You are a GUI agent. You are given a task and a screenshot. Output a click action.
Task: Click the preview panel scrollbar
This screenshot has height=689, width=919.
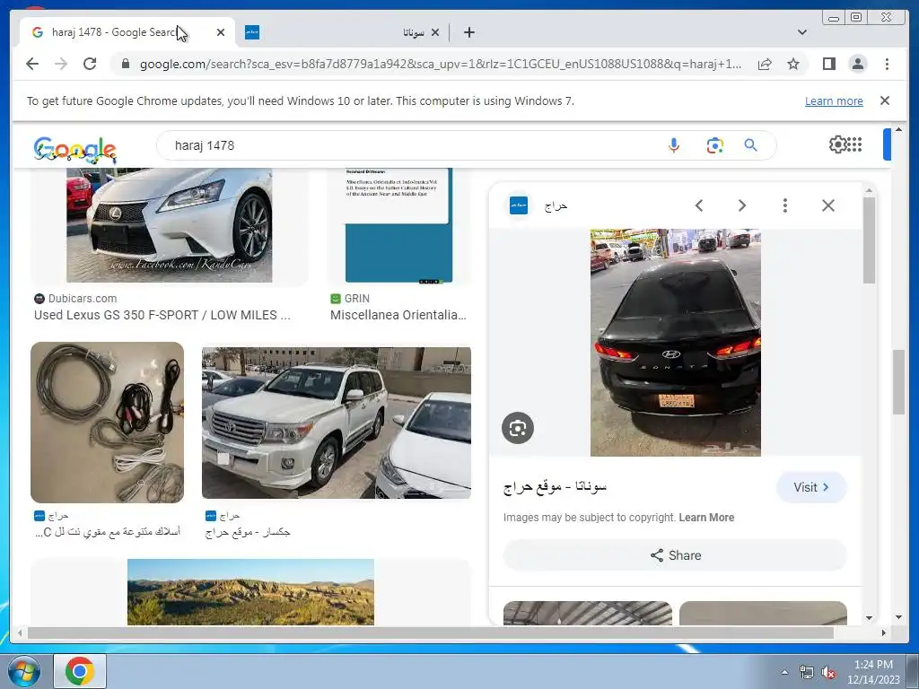[x=869, y=240]
